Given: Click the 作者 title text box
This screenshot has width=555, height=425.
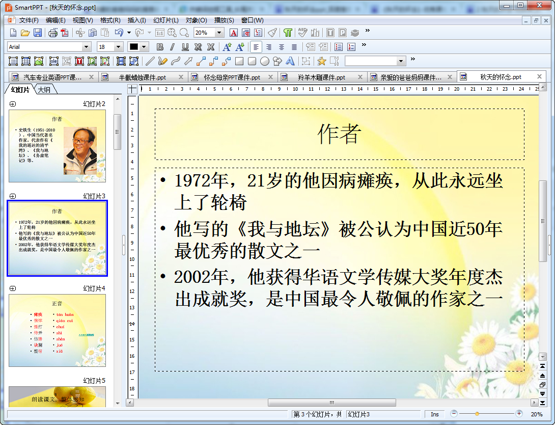Looking at the screenshot, I should [340, 134].
